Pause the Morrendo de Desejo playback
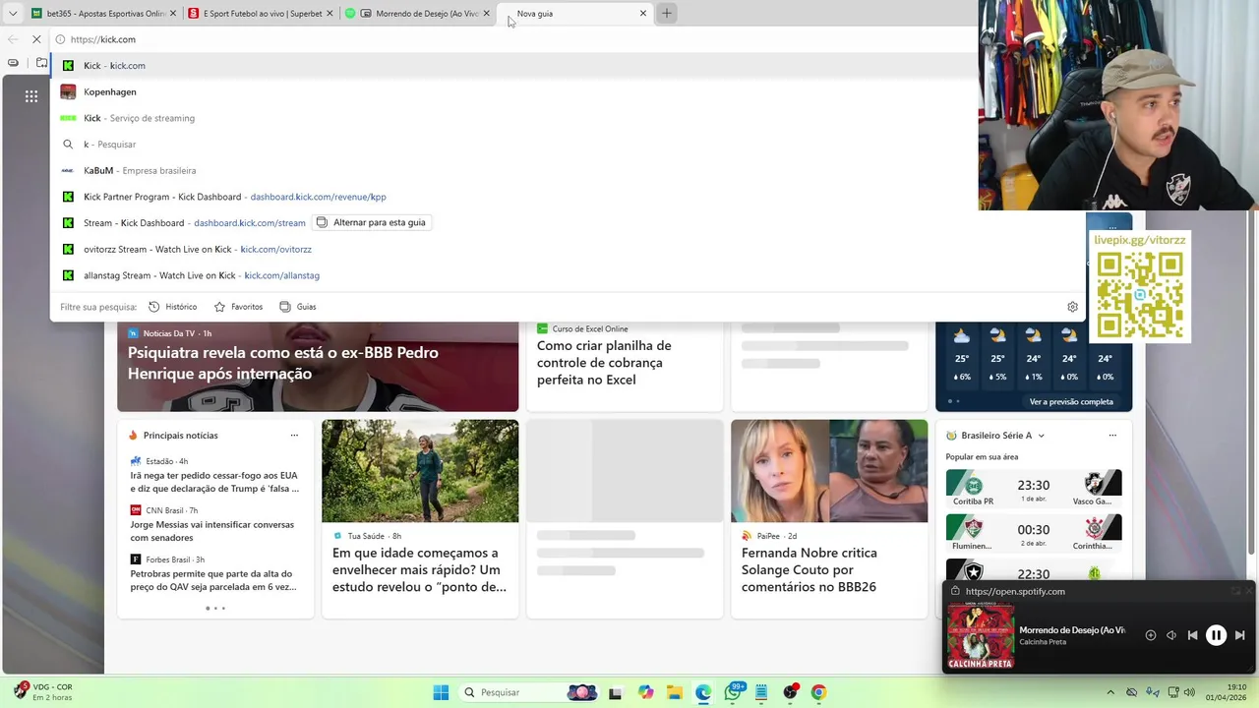The height and width of the screenshot is (708, 1259). tap(1216, 635)
